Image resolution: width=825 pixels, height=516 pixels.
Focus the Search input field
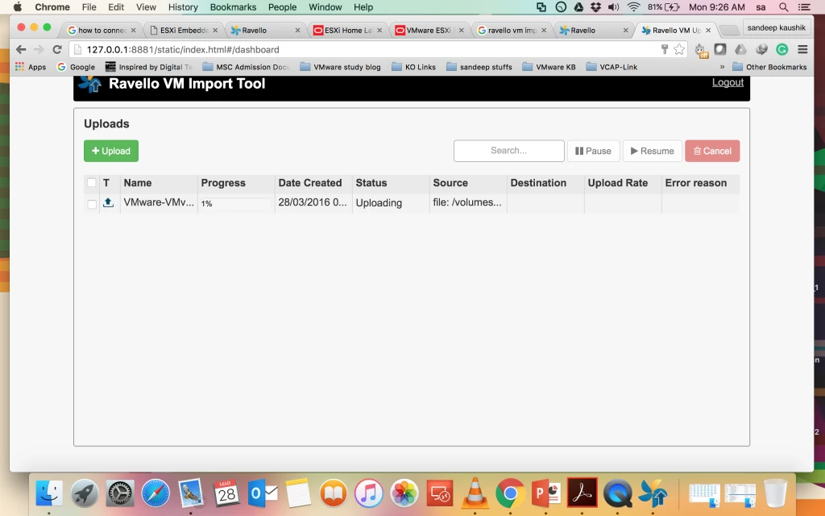pyautogui.click(x=509, y=151)
